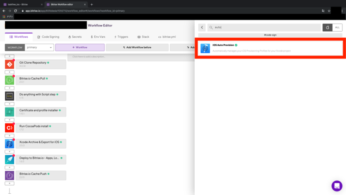Open the bitrise.yml tab
346x195 pixels.
pos(167,37)
